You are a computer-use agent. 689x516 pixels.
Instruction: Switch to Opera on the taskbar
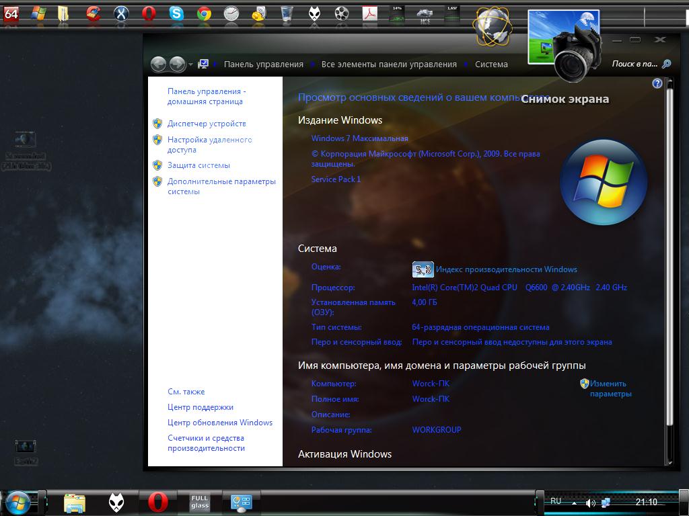tap(157, 503)
